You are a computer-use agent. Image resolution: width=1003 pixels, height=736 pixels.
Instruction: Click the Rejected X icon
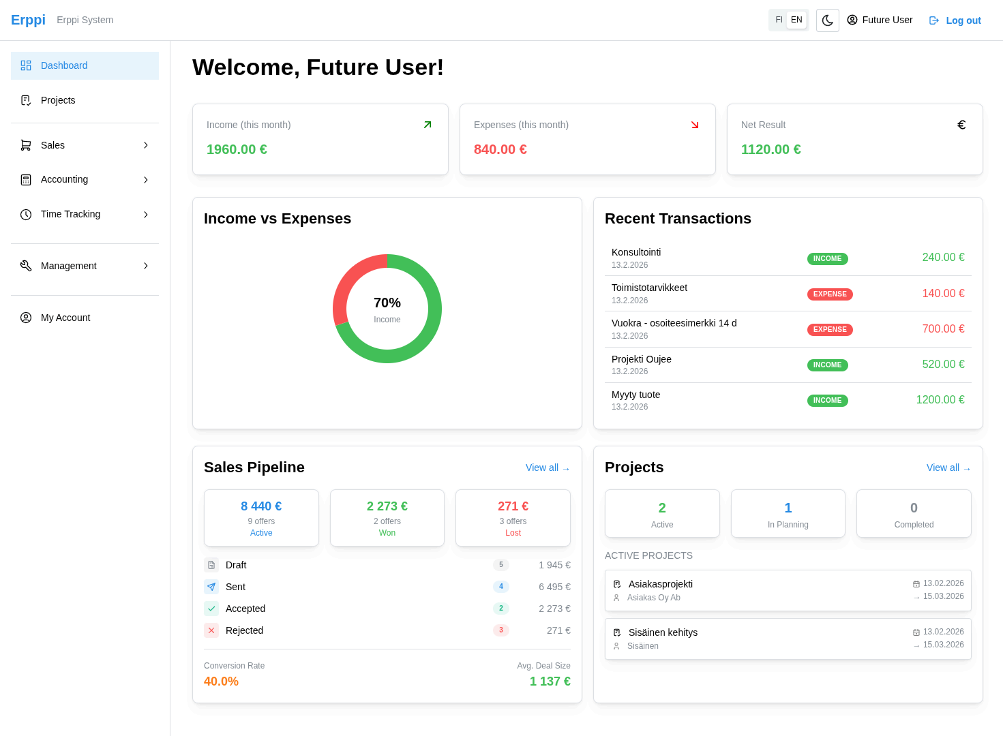[x=211, y=630]
